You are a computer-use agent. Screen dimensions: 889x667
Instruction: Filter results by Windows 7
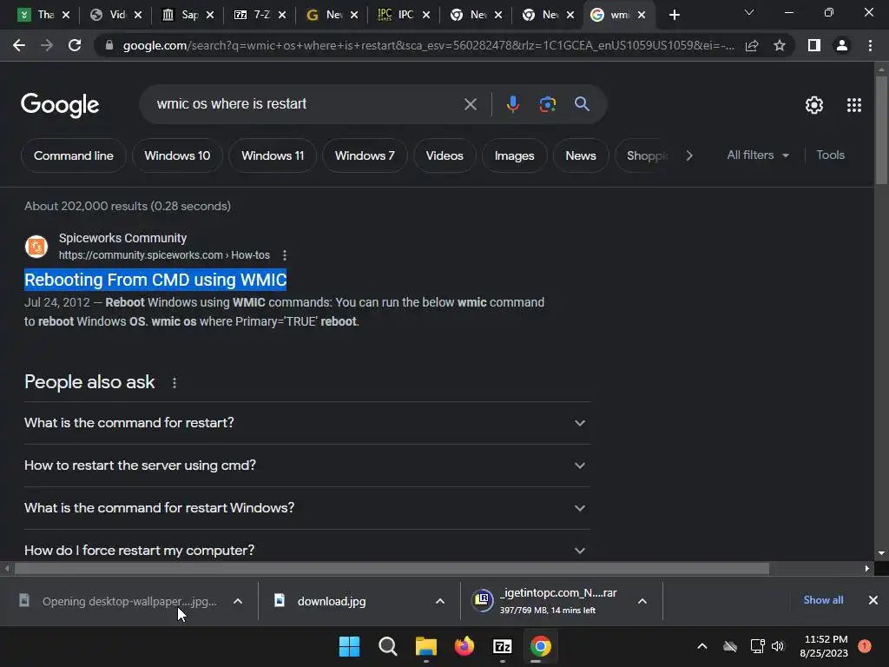pyautogui.click(x=365, y=155)
